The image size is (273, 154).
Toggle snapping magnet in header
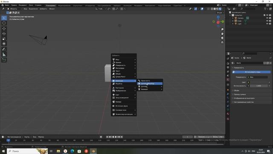tap(113, 9)
